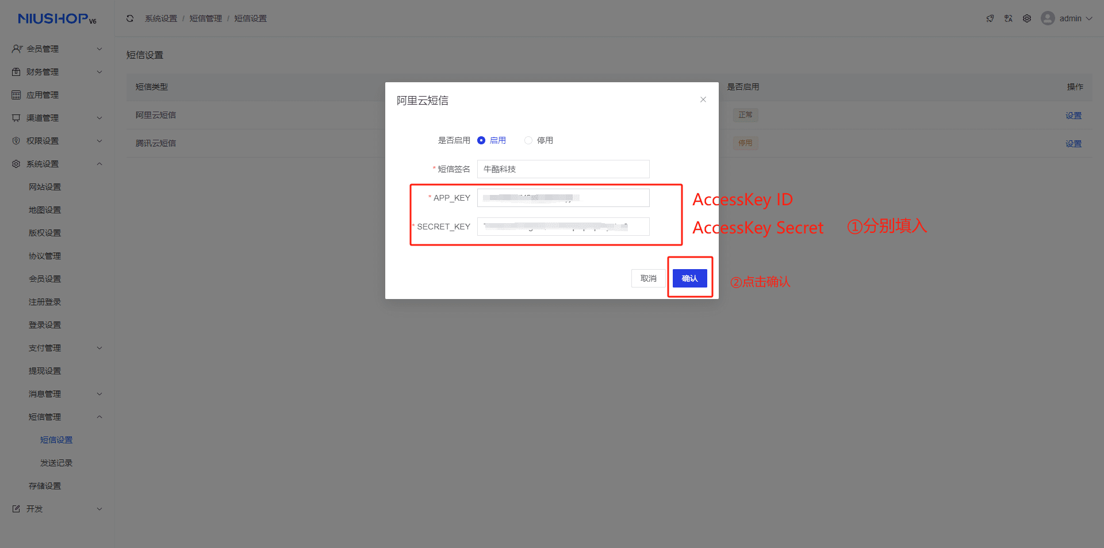
Task: Focus the 短信签名 input field
Action: point(563,169)
